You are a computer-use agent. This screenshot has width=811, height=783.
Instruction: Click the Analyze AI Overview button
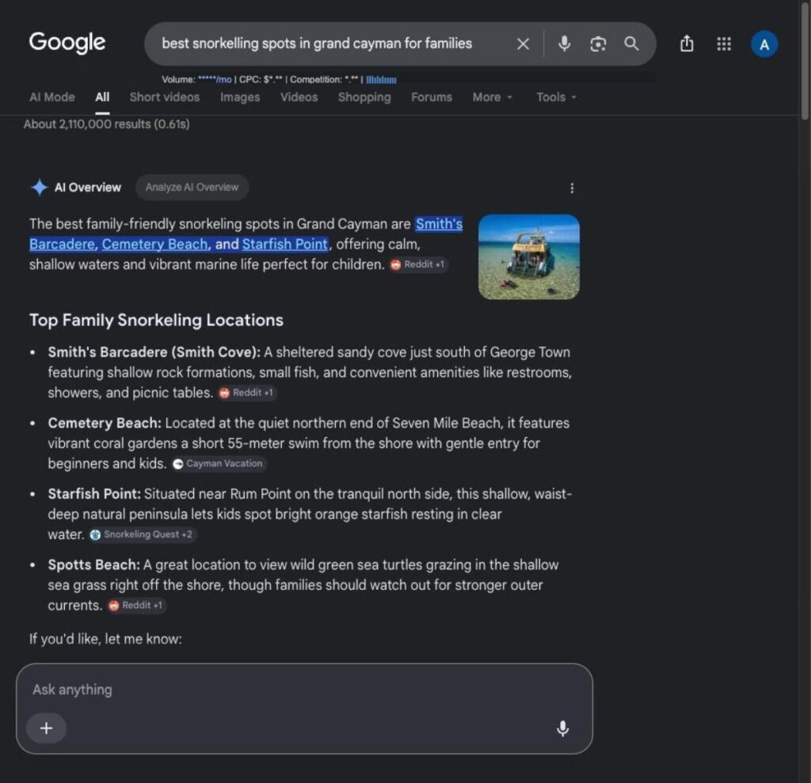(x=192, y=187)
